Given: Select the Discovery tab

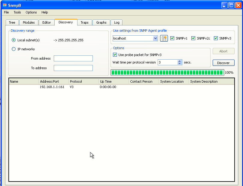Looking at the screenshot, I should [66, 22].
